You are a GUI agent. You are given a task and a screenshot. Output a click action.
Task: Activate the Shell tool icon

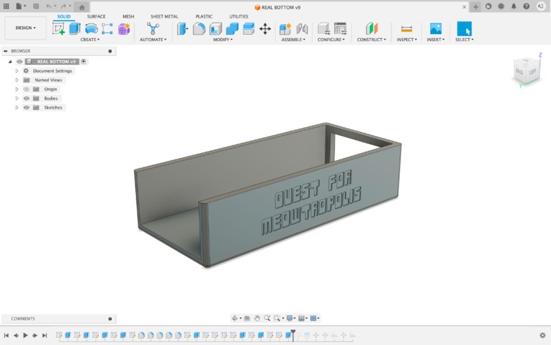[x=215, y=29]
